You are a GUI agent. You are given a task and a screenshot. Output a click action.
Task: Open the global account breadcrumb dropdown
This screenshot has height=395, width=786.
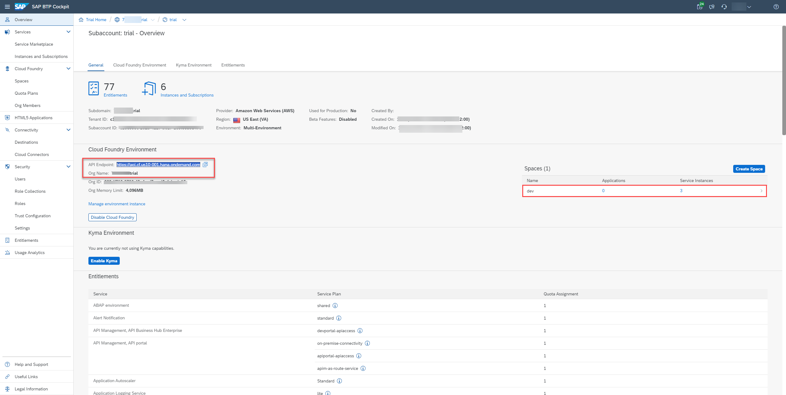(153, 20)
